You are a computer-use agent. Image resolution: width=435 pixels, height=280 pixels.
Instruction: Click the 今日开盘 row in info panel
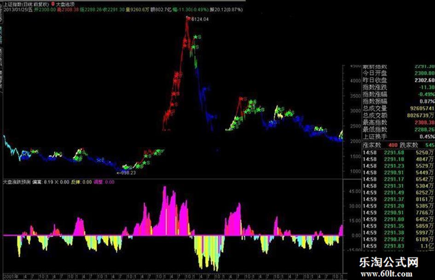click(398, 73)
